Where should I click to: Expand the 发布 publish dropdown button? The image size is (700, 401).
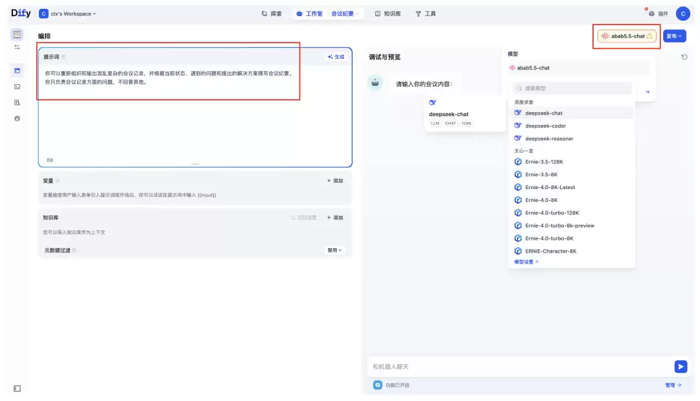pyautogui.click(x=674, y=36)
